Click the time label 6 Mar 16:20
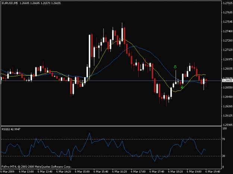This screenshot has height=174, width=233. 120,172
